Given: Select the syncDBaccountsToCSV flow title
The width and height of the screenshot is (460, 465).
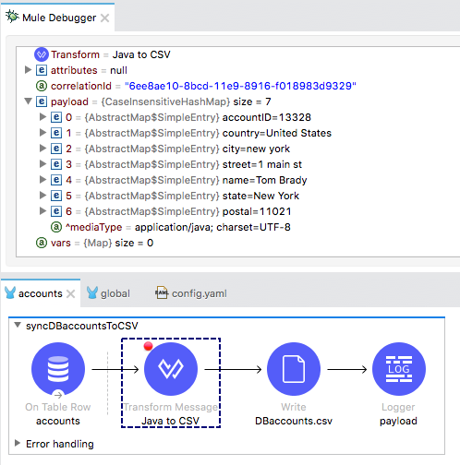Looking at the screenshot, I should (82, 326).
